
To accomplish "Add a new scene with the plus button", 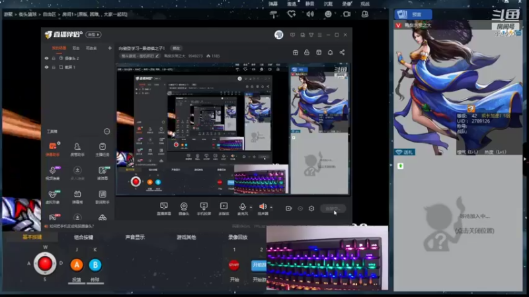I will point(110,48).
